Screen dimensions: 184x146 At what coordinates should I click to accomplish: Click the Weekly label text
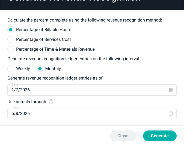[x=23, y=68]
